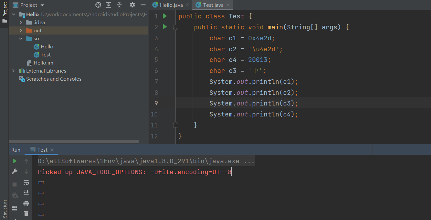Open Project panel settings gear
This screenshot has width=431, height=220.
point(132,5)
